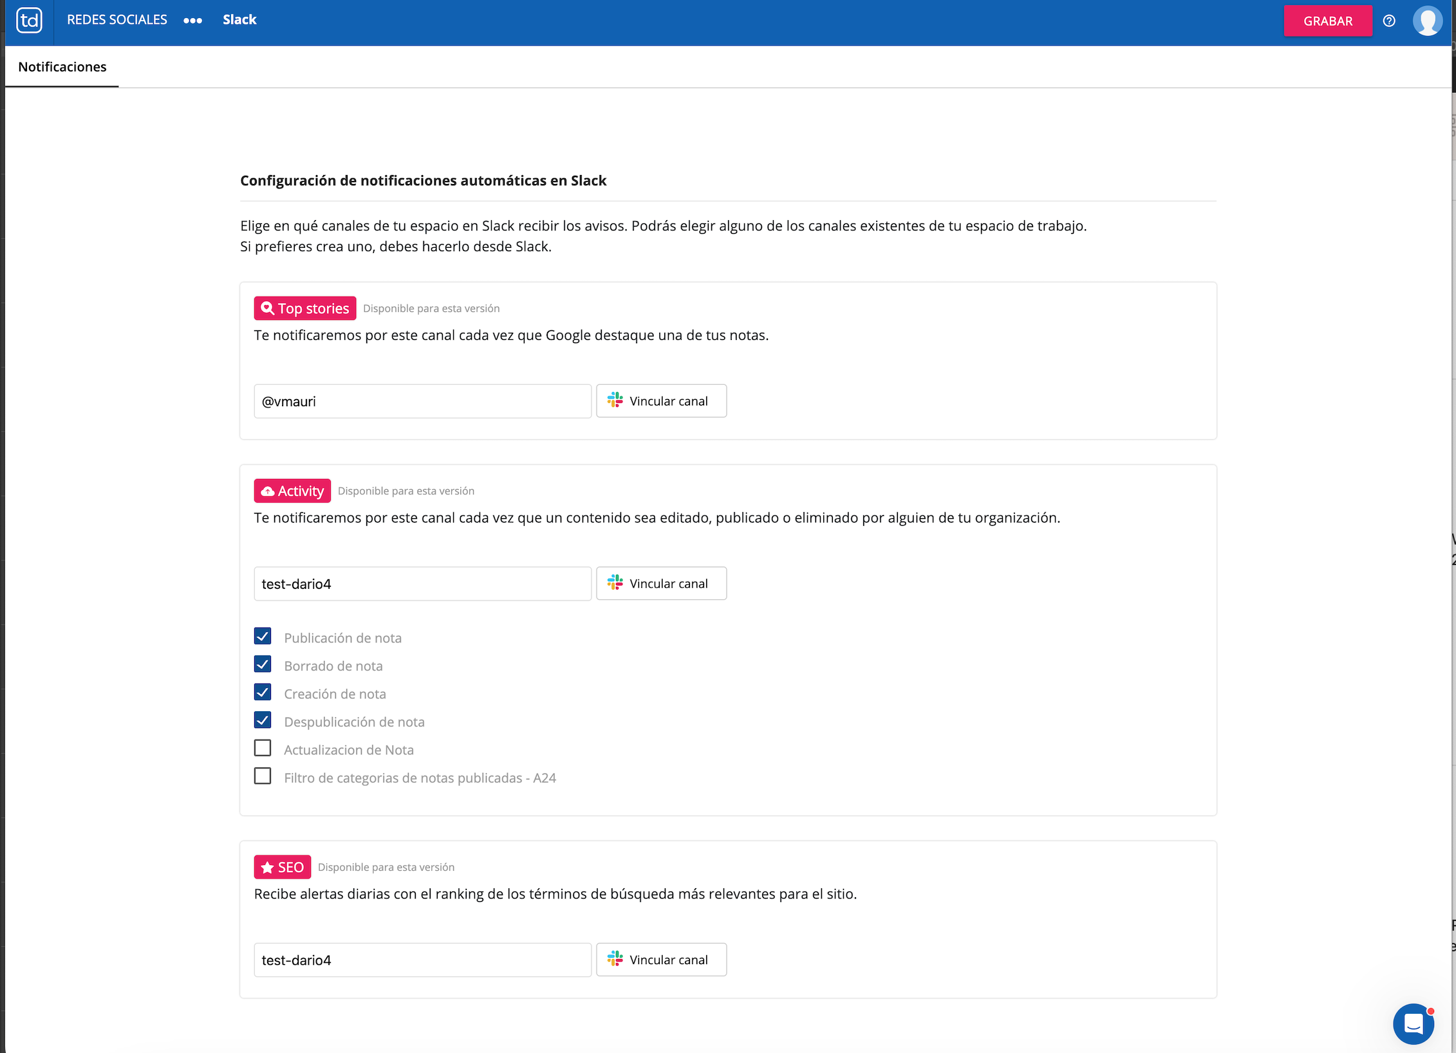Enable Filtro de categorias checkbox

263,776
